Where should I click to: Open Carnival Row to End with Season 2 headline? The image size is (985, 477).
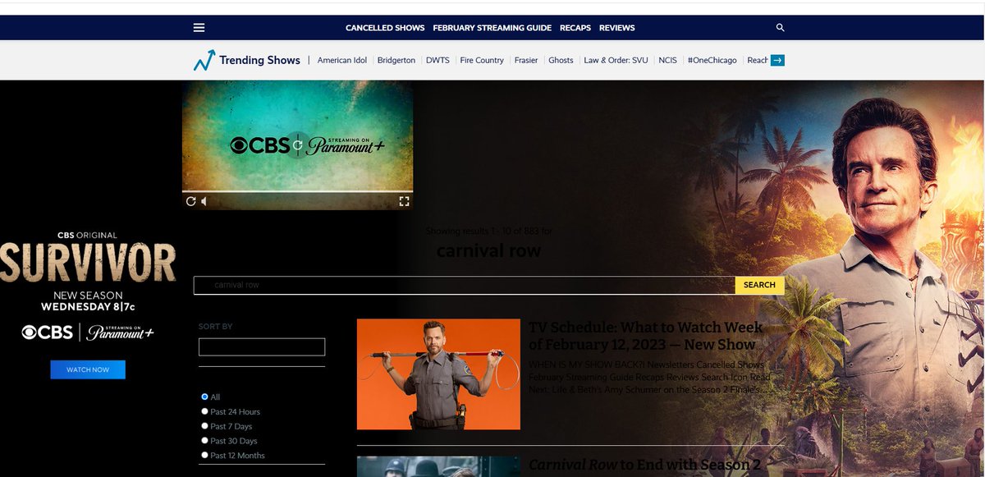coord(645,466)
